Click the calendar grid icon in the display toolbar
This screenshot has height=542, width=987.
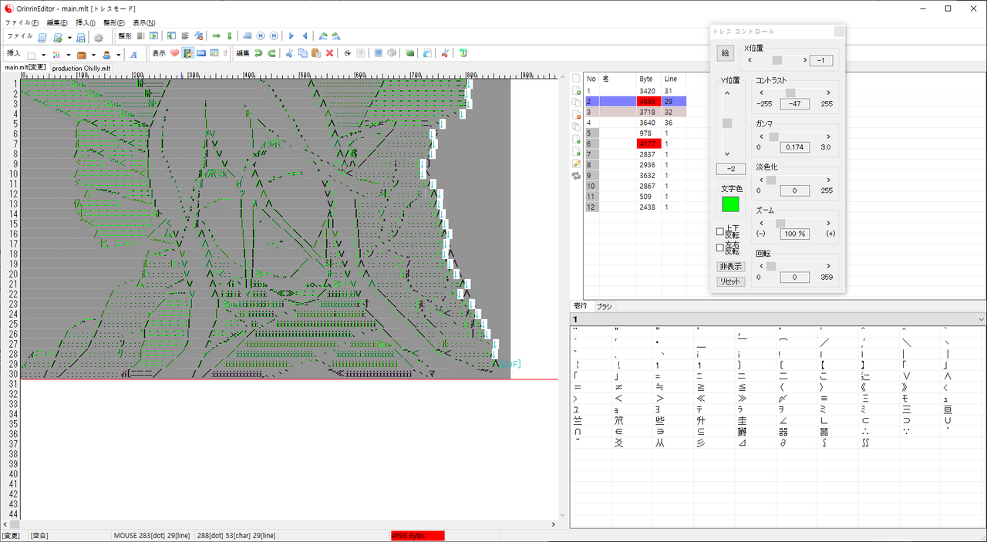point(214,53)
